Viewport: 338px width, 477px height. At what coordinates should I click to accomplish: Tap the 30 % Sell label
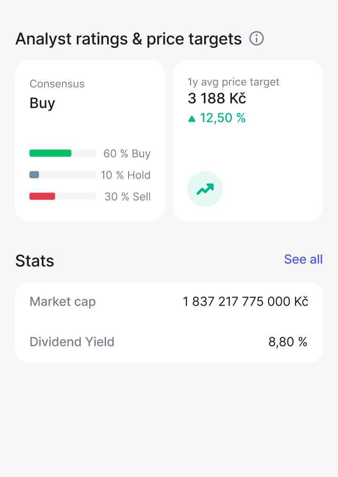(128, 197)
